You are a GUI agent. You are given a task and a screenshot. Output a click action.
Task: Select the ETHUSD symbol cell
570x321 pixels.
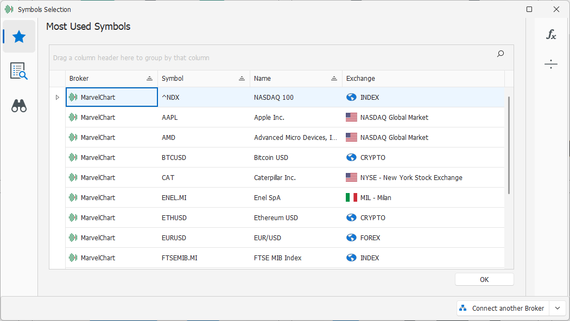click(204, 217)
